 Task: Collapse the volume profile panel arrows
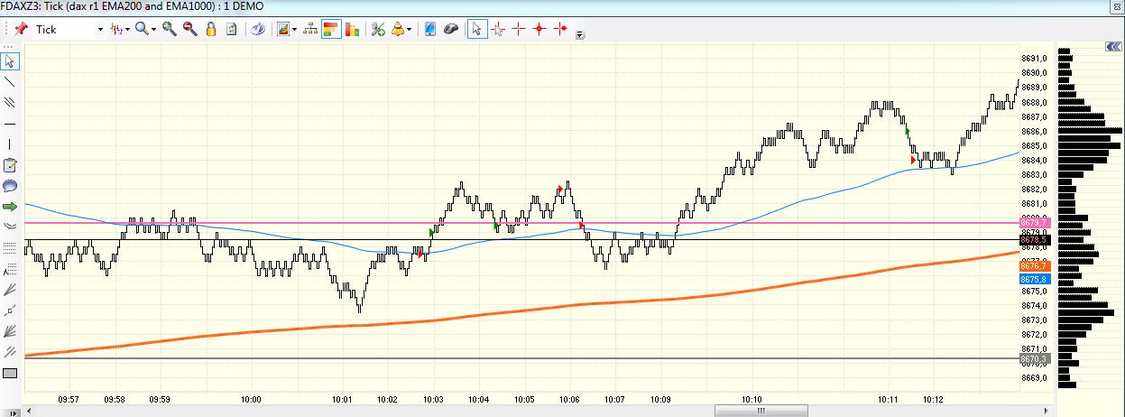1114,47
